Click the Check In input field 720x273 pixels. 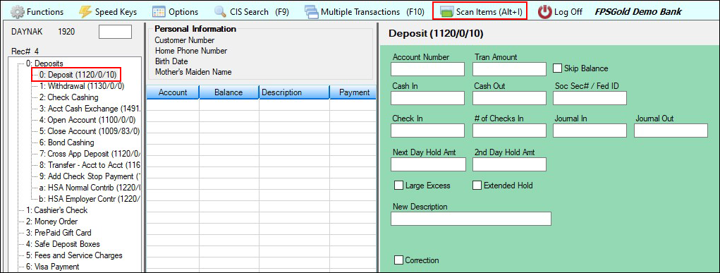(x=427, y=131)
